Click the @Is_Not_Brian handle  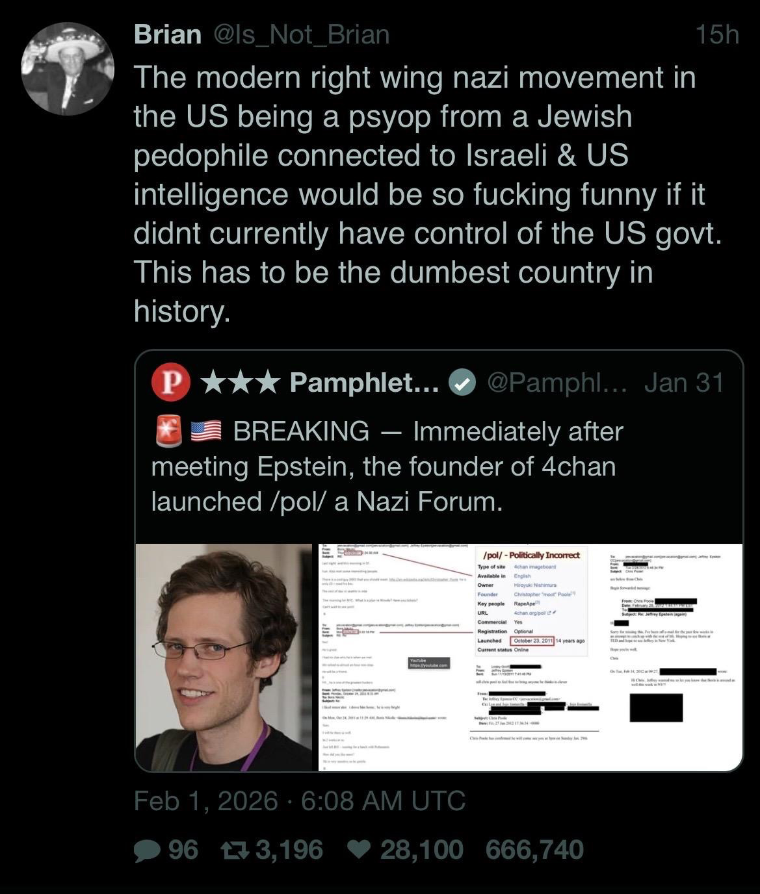tap(301, 34)
